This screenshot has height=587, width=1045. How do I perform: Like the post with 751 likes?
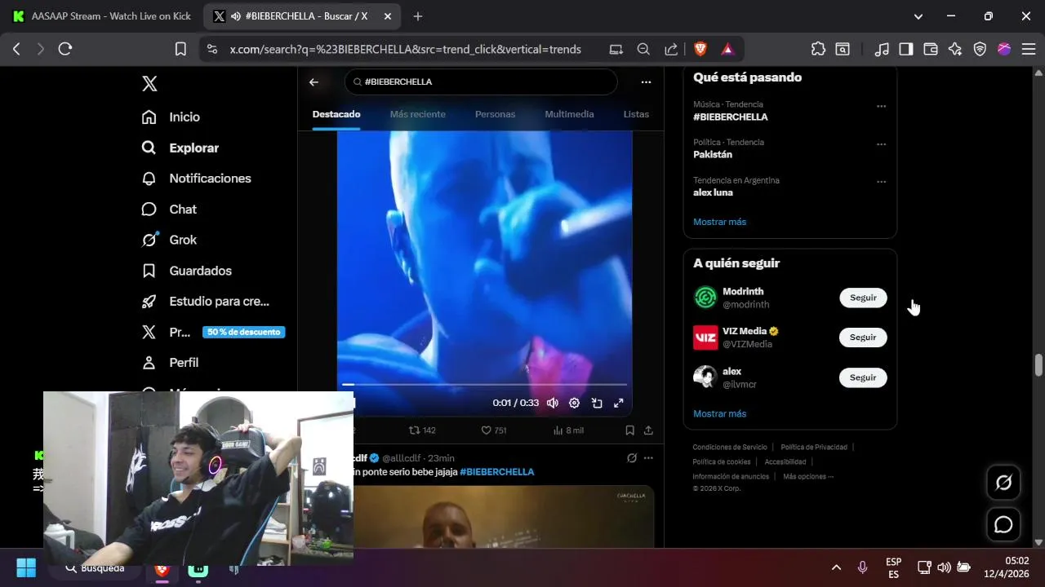[493, 430]
